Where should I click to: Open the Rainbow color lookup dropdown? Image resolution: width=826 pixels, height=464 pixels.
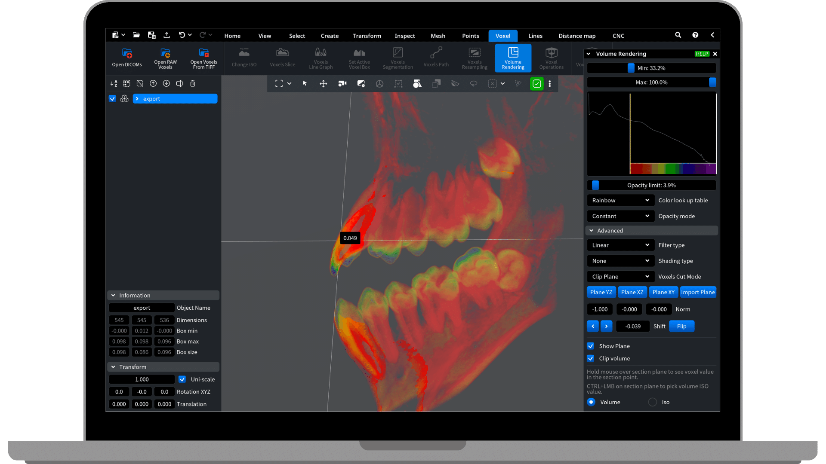pos(620,200)
